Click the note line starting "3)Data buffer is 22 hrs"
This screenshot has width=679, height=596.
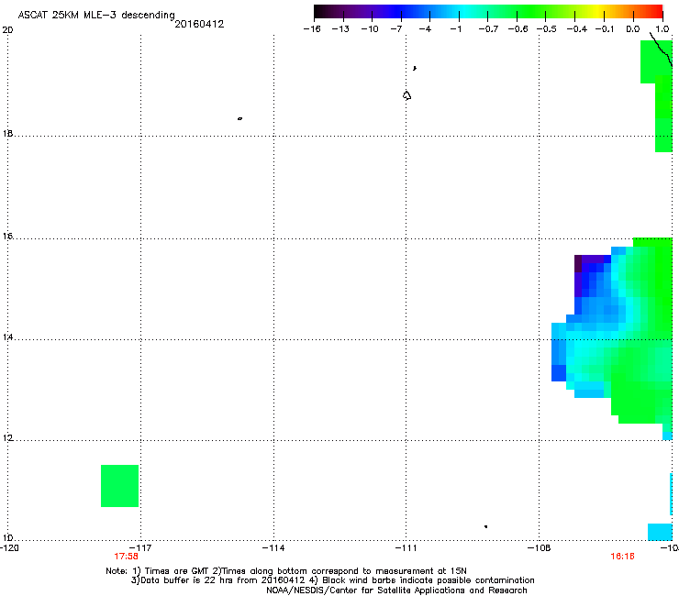pyautogui.click(x=332, y=580)
